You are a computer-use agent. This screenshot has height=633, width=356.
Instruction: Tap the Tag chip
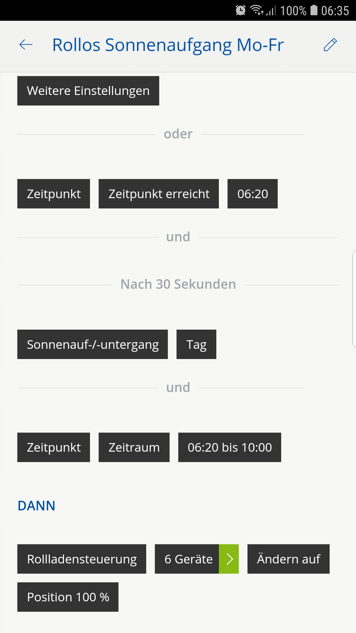(x=196, y=345)
